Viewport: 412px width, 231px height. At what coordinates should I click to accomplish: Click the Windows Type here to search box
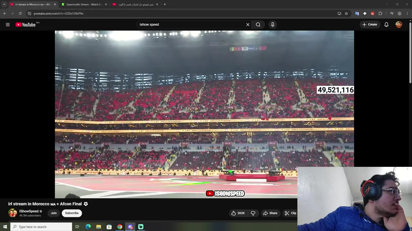[x=41, y=227]
